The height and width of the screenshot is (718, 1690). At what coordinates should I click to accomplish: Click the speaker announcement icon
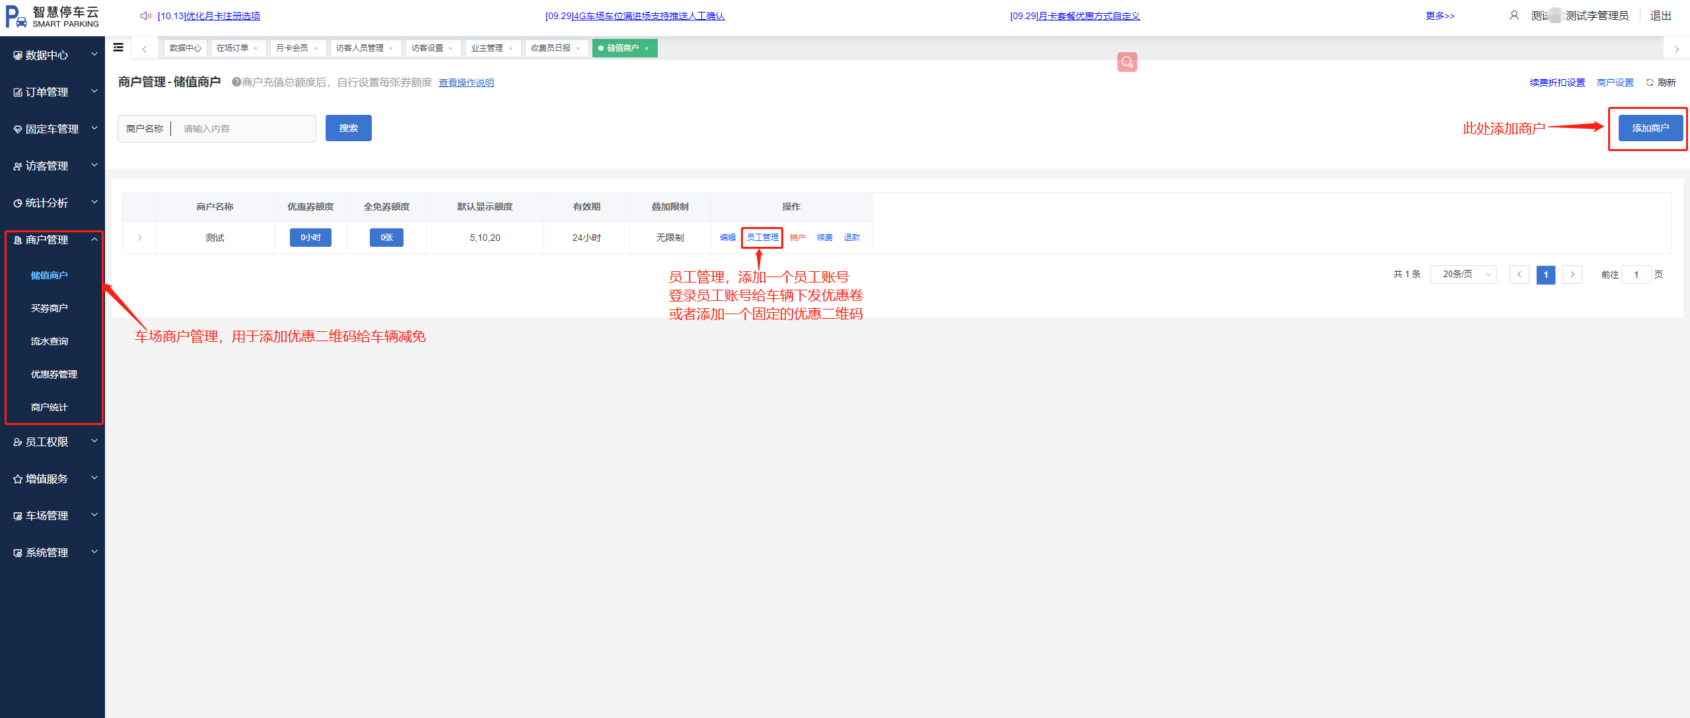coord(145,16)
